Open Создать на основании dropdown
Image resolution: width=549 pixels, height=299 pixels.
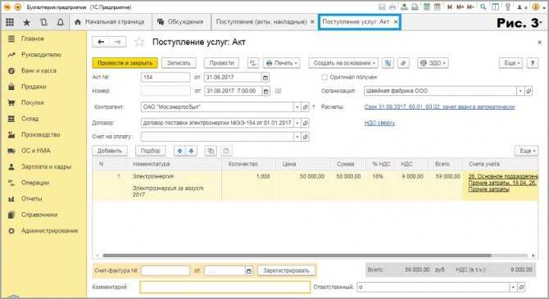tap(343, 63)
